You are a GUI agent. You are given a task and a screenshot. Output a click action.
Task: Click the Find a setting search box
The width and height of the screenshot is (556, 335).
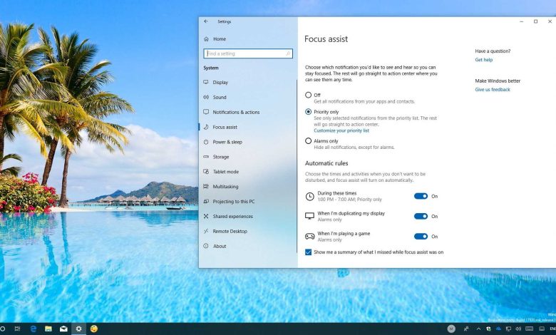(x=247, y=53)
